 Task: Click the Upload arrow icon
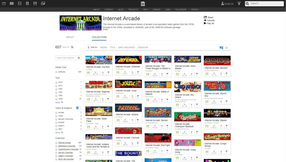239,4
